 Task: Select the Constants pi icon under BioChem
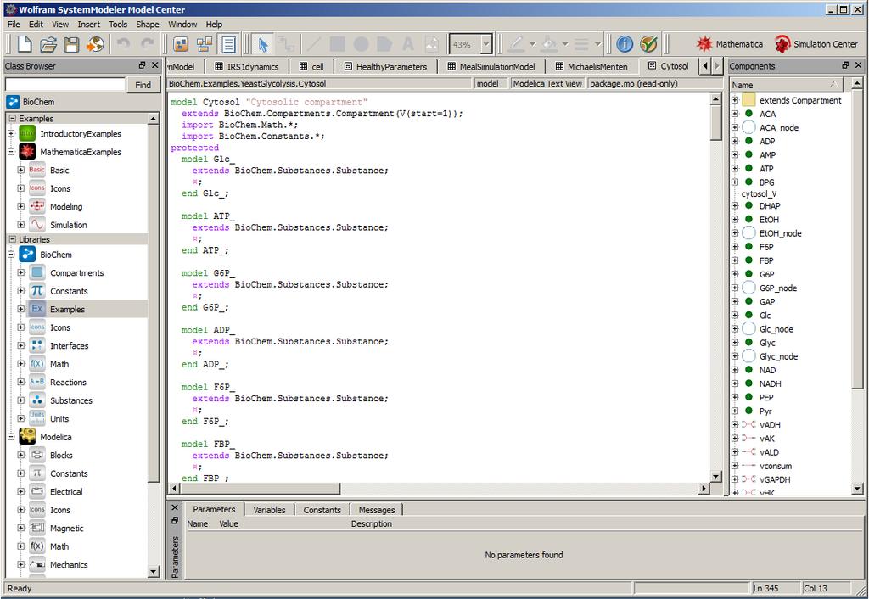click(37, 290)
